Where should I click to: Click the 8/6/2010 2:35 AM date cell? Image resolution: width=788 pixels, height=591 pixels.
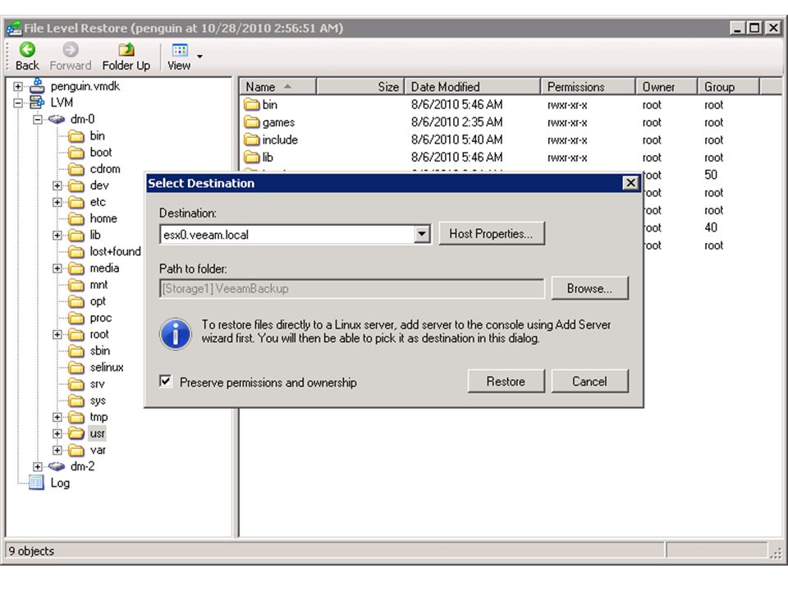tap(457, 122)
